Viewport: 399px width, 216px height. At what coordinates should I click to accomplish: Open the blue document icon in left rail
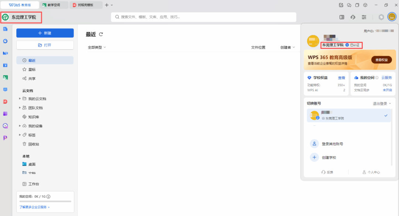pyautogui.click(x=5, y=29)
